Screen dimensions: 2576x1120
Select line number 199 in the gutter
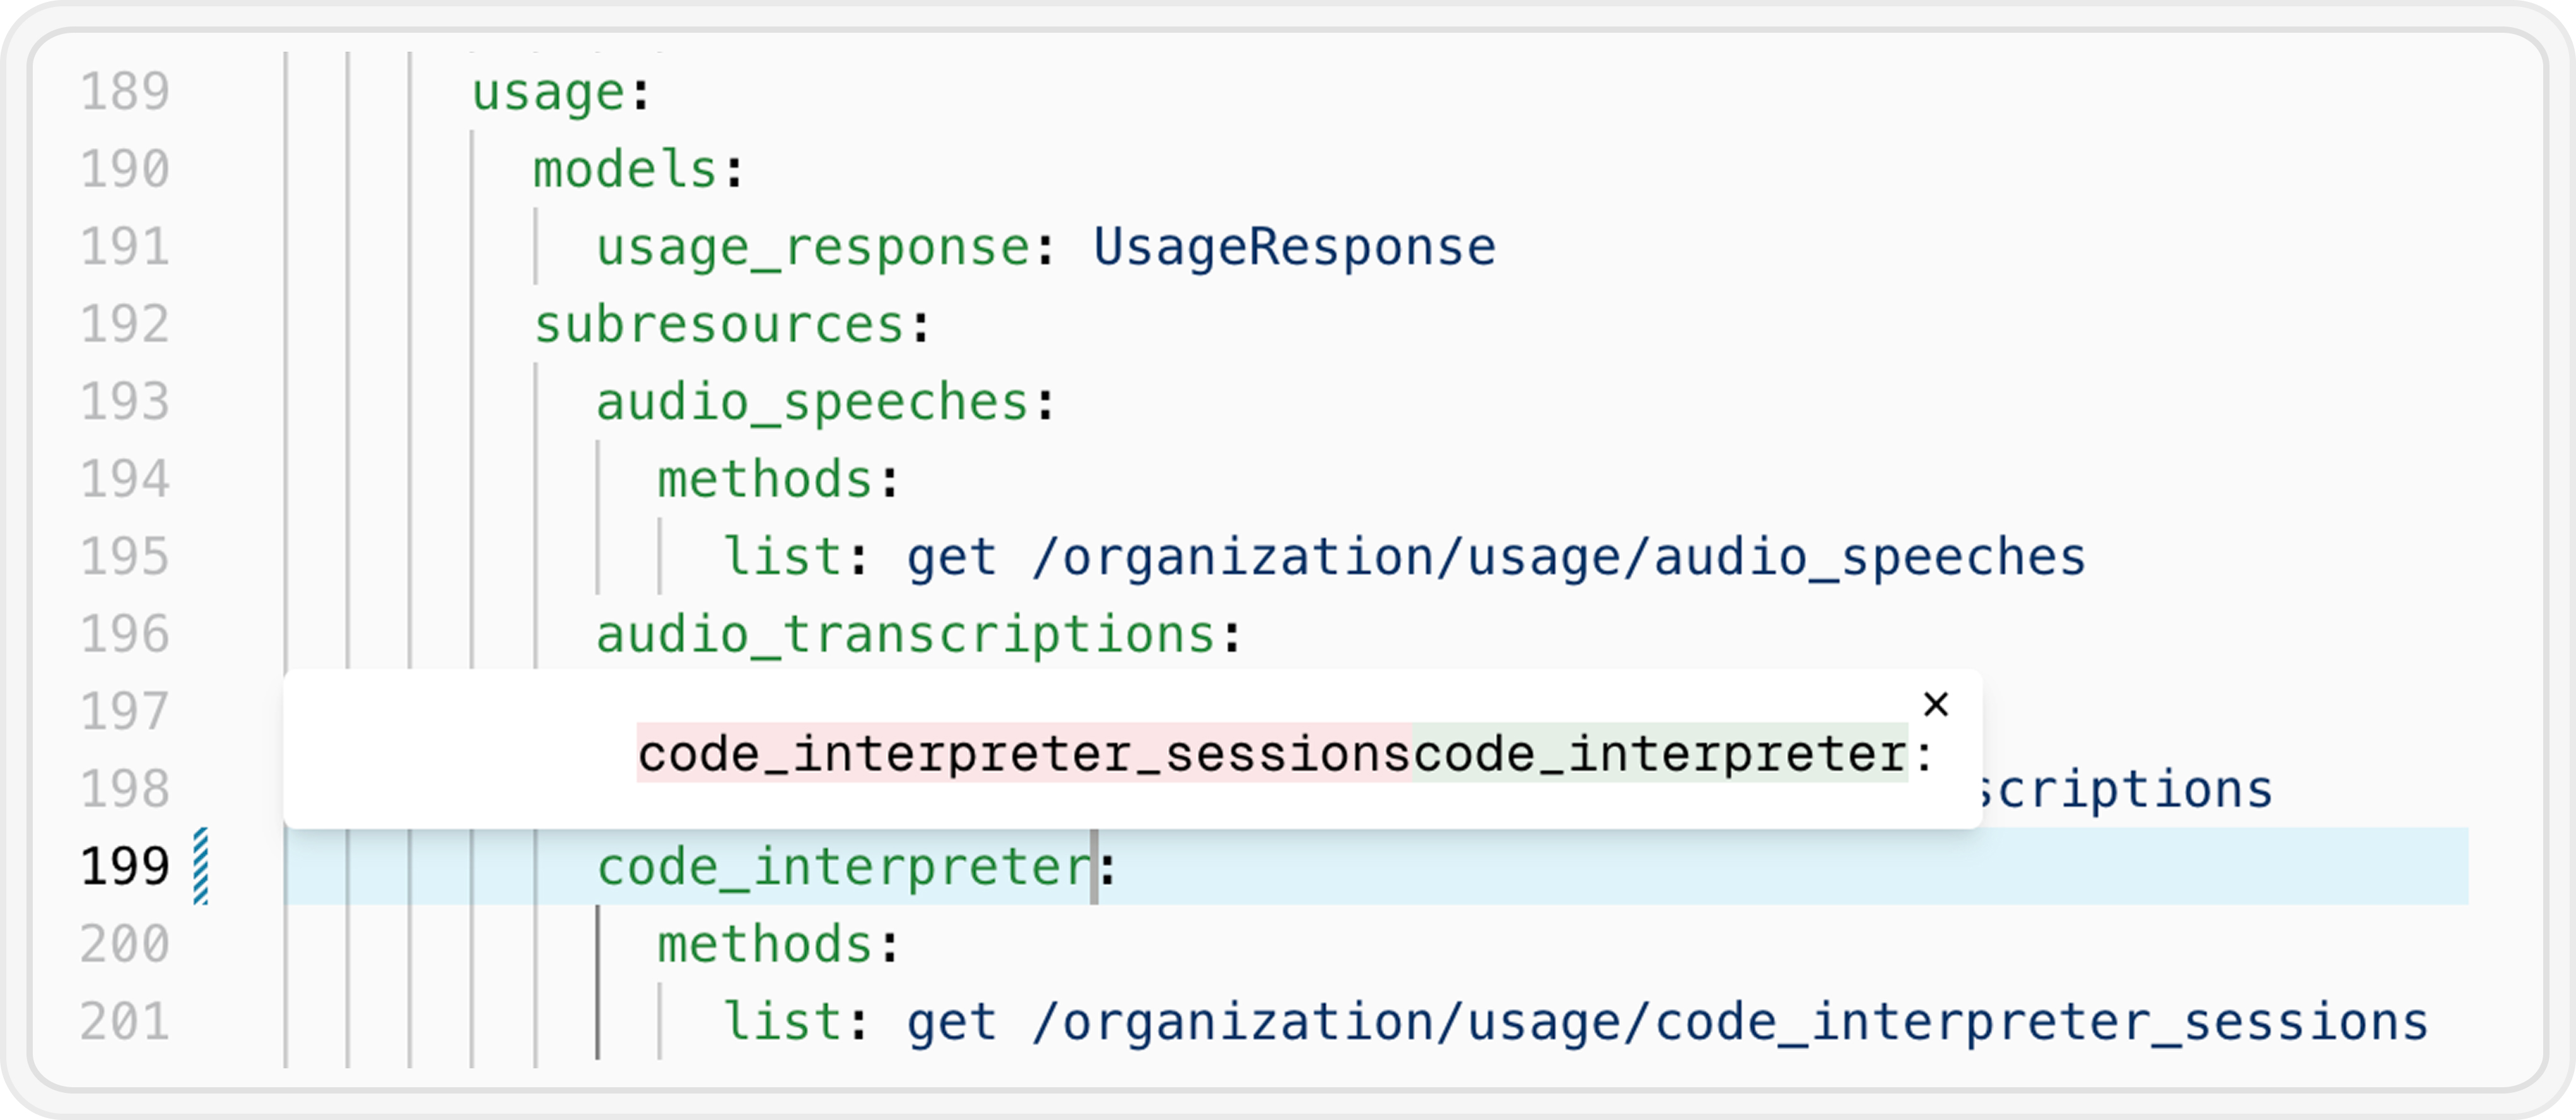tap(125, 866)
